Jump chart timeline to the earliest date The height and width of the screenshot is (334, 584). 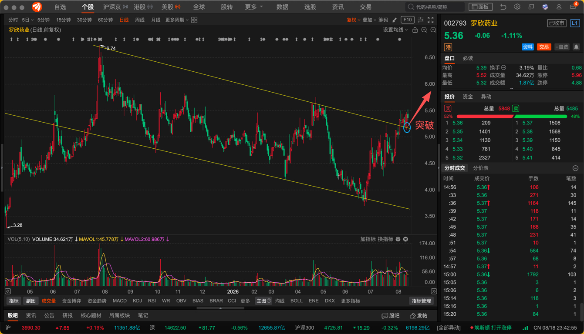pyautogui.click(x=8, y=291)
